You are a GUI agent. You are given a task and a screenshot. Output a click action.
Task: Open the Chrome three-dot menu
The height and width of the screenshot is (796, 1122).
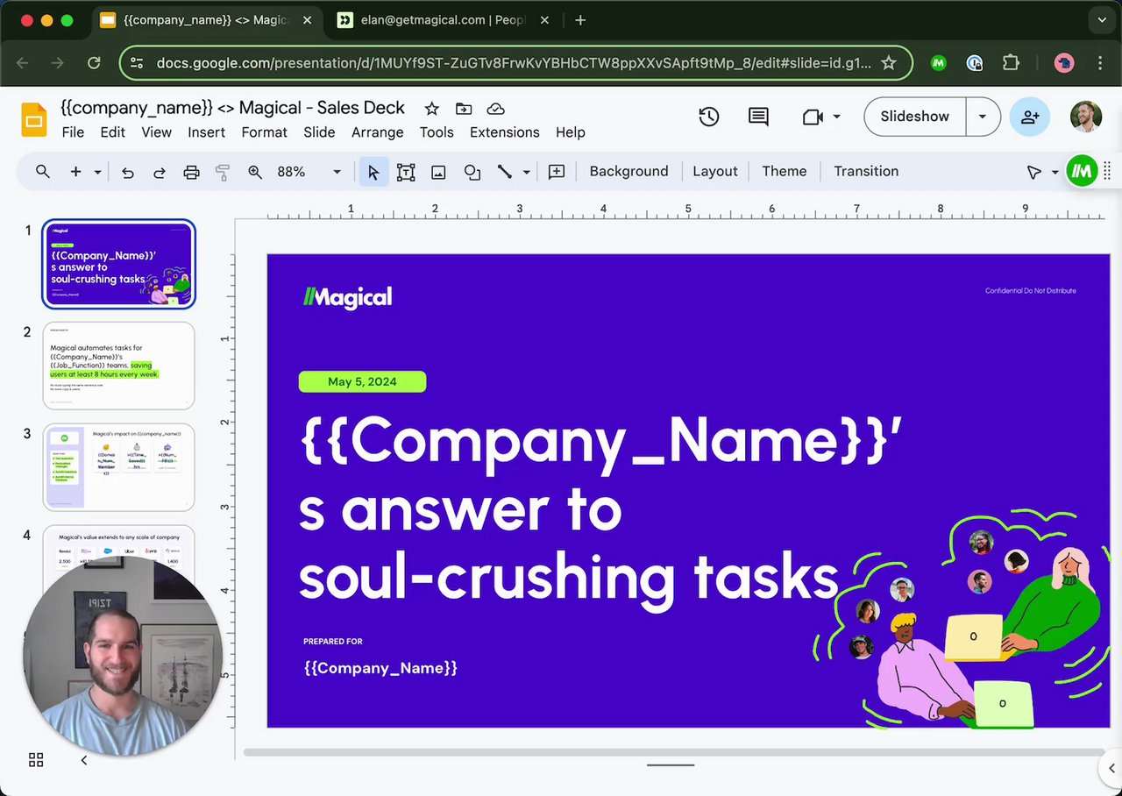point(1100,63)
